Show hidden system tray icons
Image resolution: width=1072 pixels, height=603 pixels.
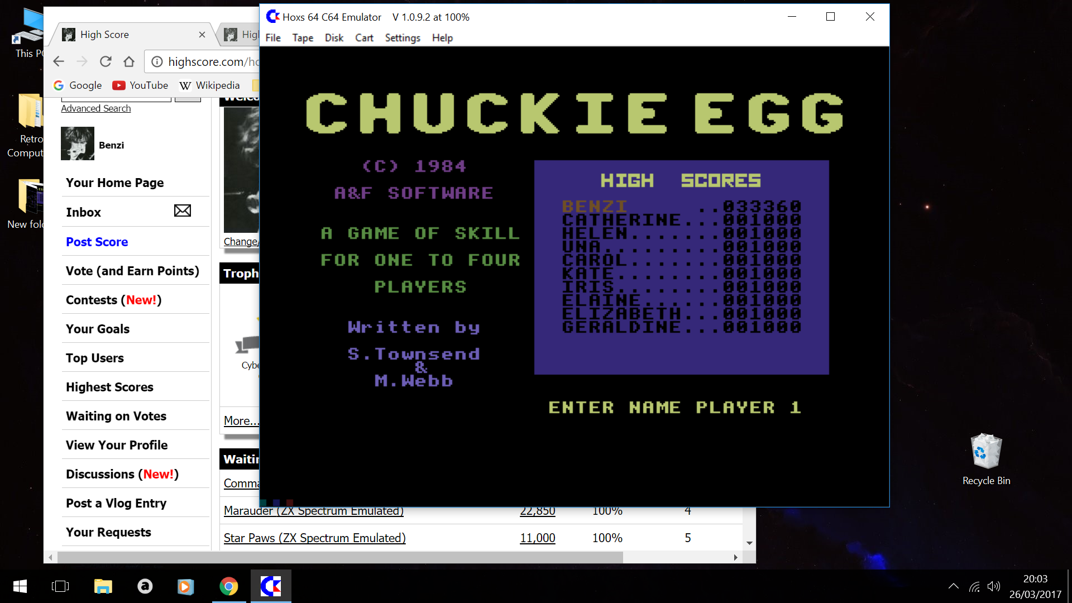tap(954, 586)
